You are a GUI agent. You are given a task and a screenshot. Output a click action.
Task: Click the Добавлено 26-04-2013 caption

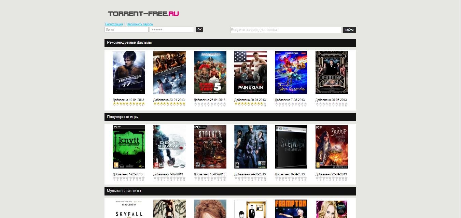click(210, 100)
